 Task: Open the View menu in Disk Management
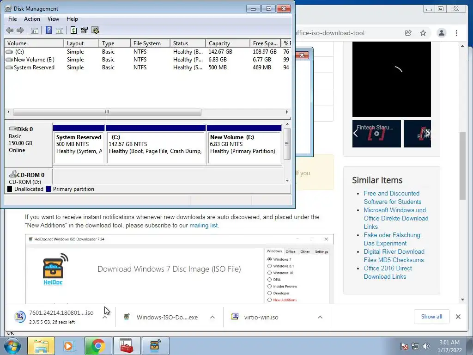[x=53, y=19]
